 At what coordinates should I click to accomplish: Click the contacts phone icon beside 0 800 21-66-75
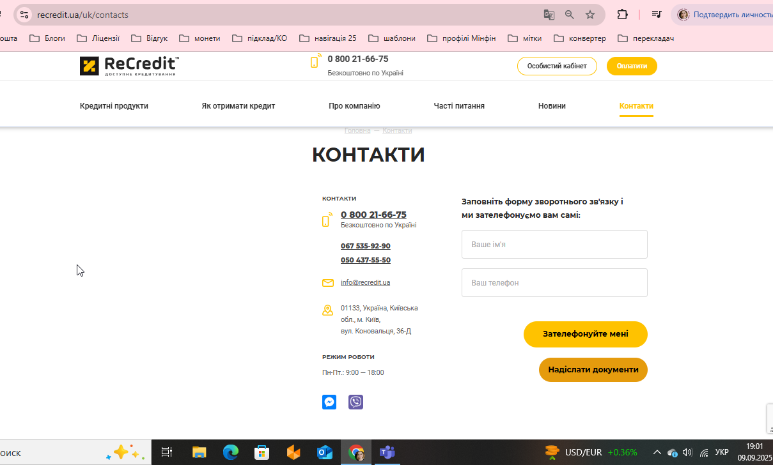click(x=327, y=220)
